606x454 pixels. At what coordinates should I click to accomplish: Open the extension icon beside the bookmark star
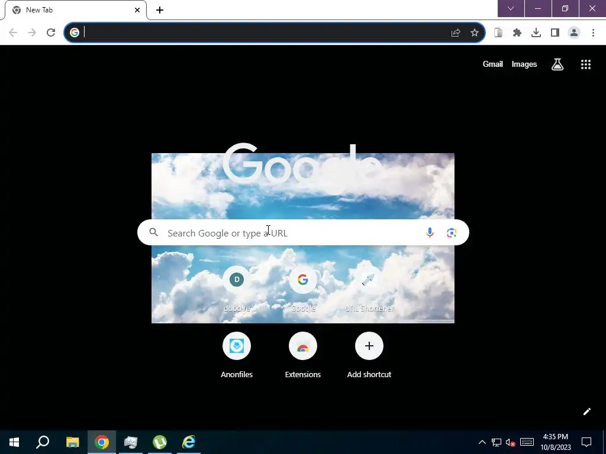coord(498,33)
